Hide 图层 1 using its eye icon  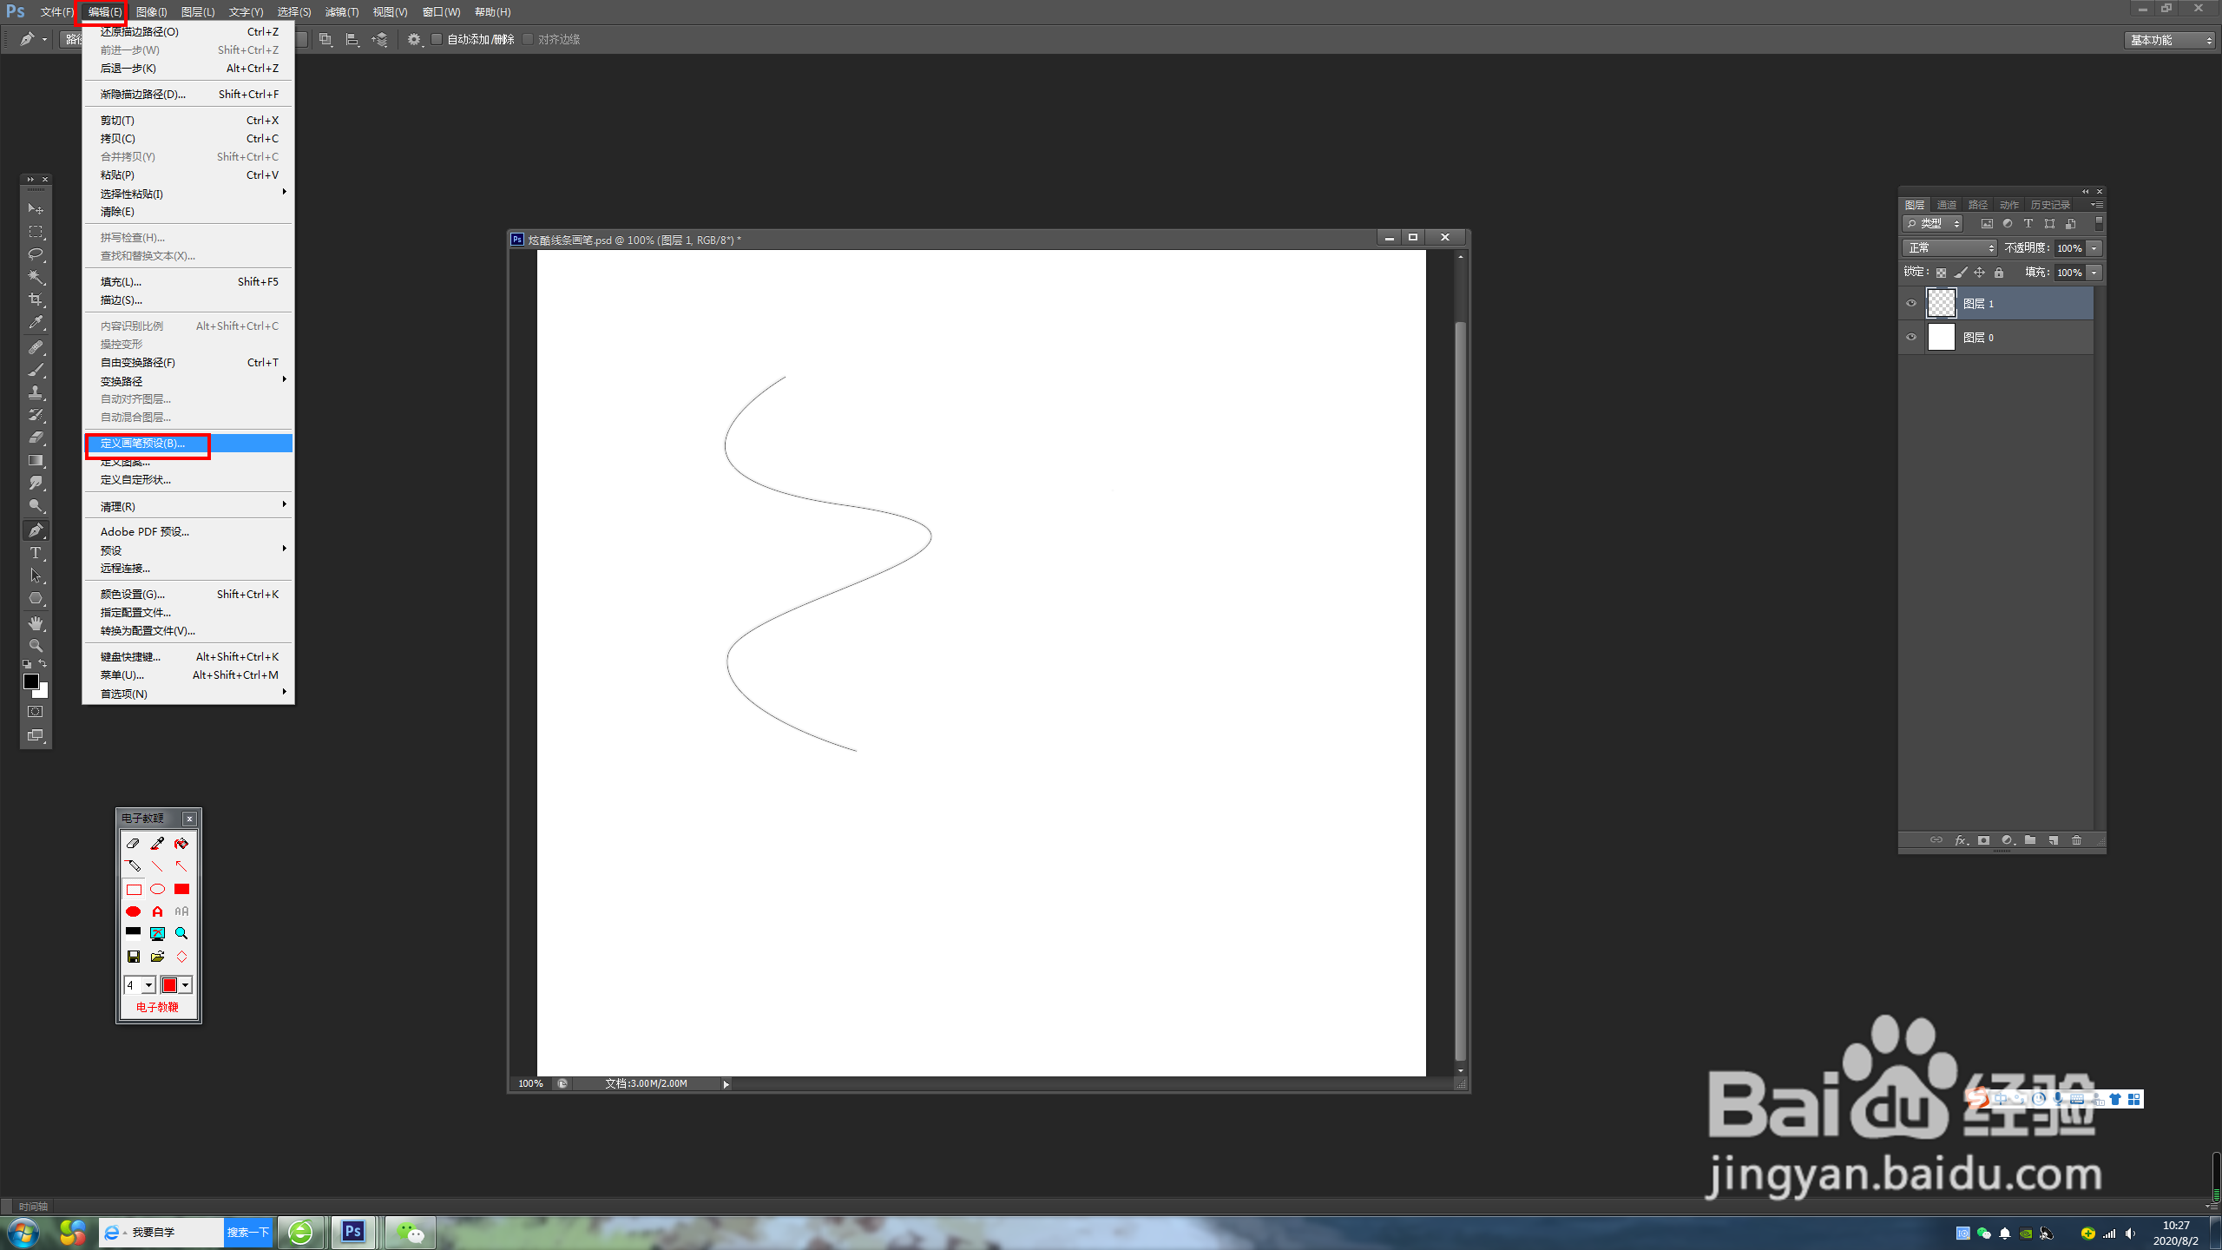point(1910,304)
